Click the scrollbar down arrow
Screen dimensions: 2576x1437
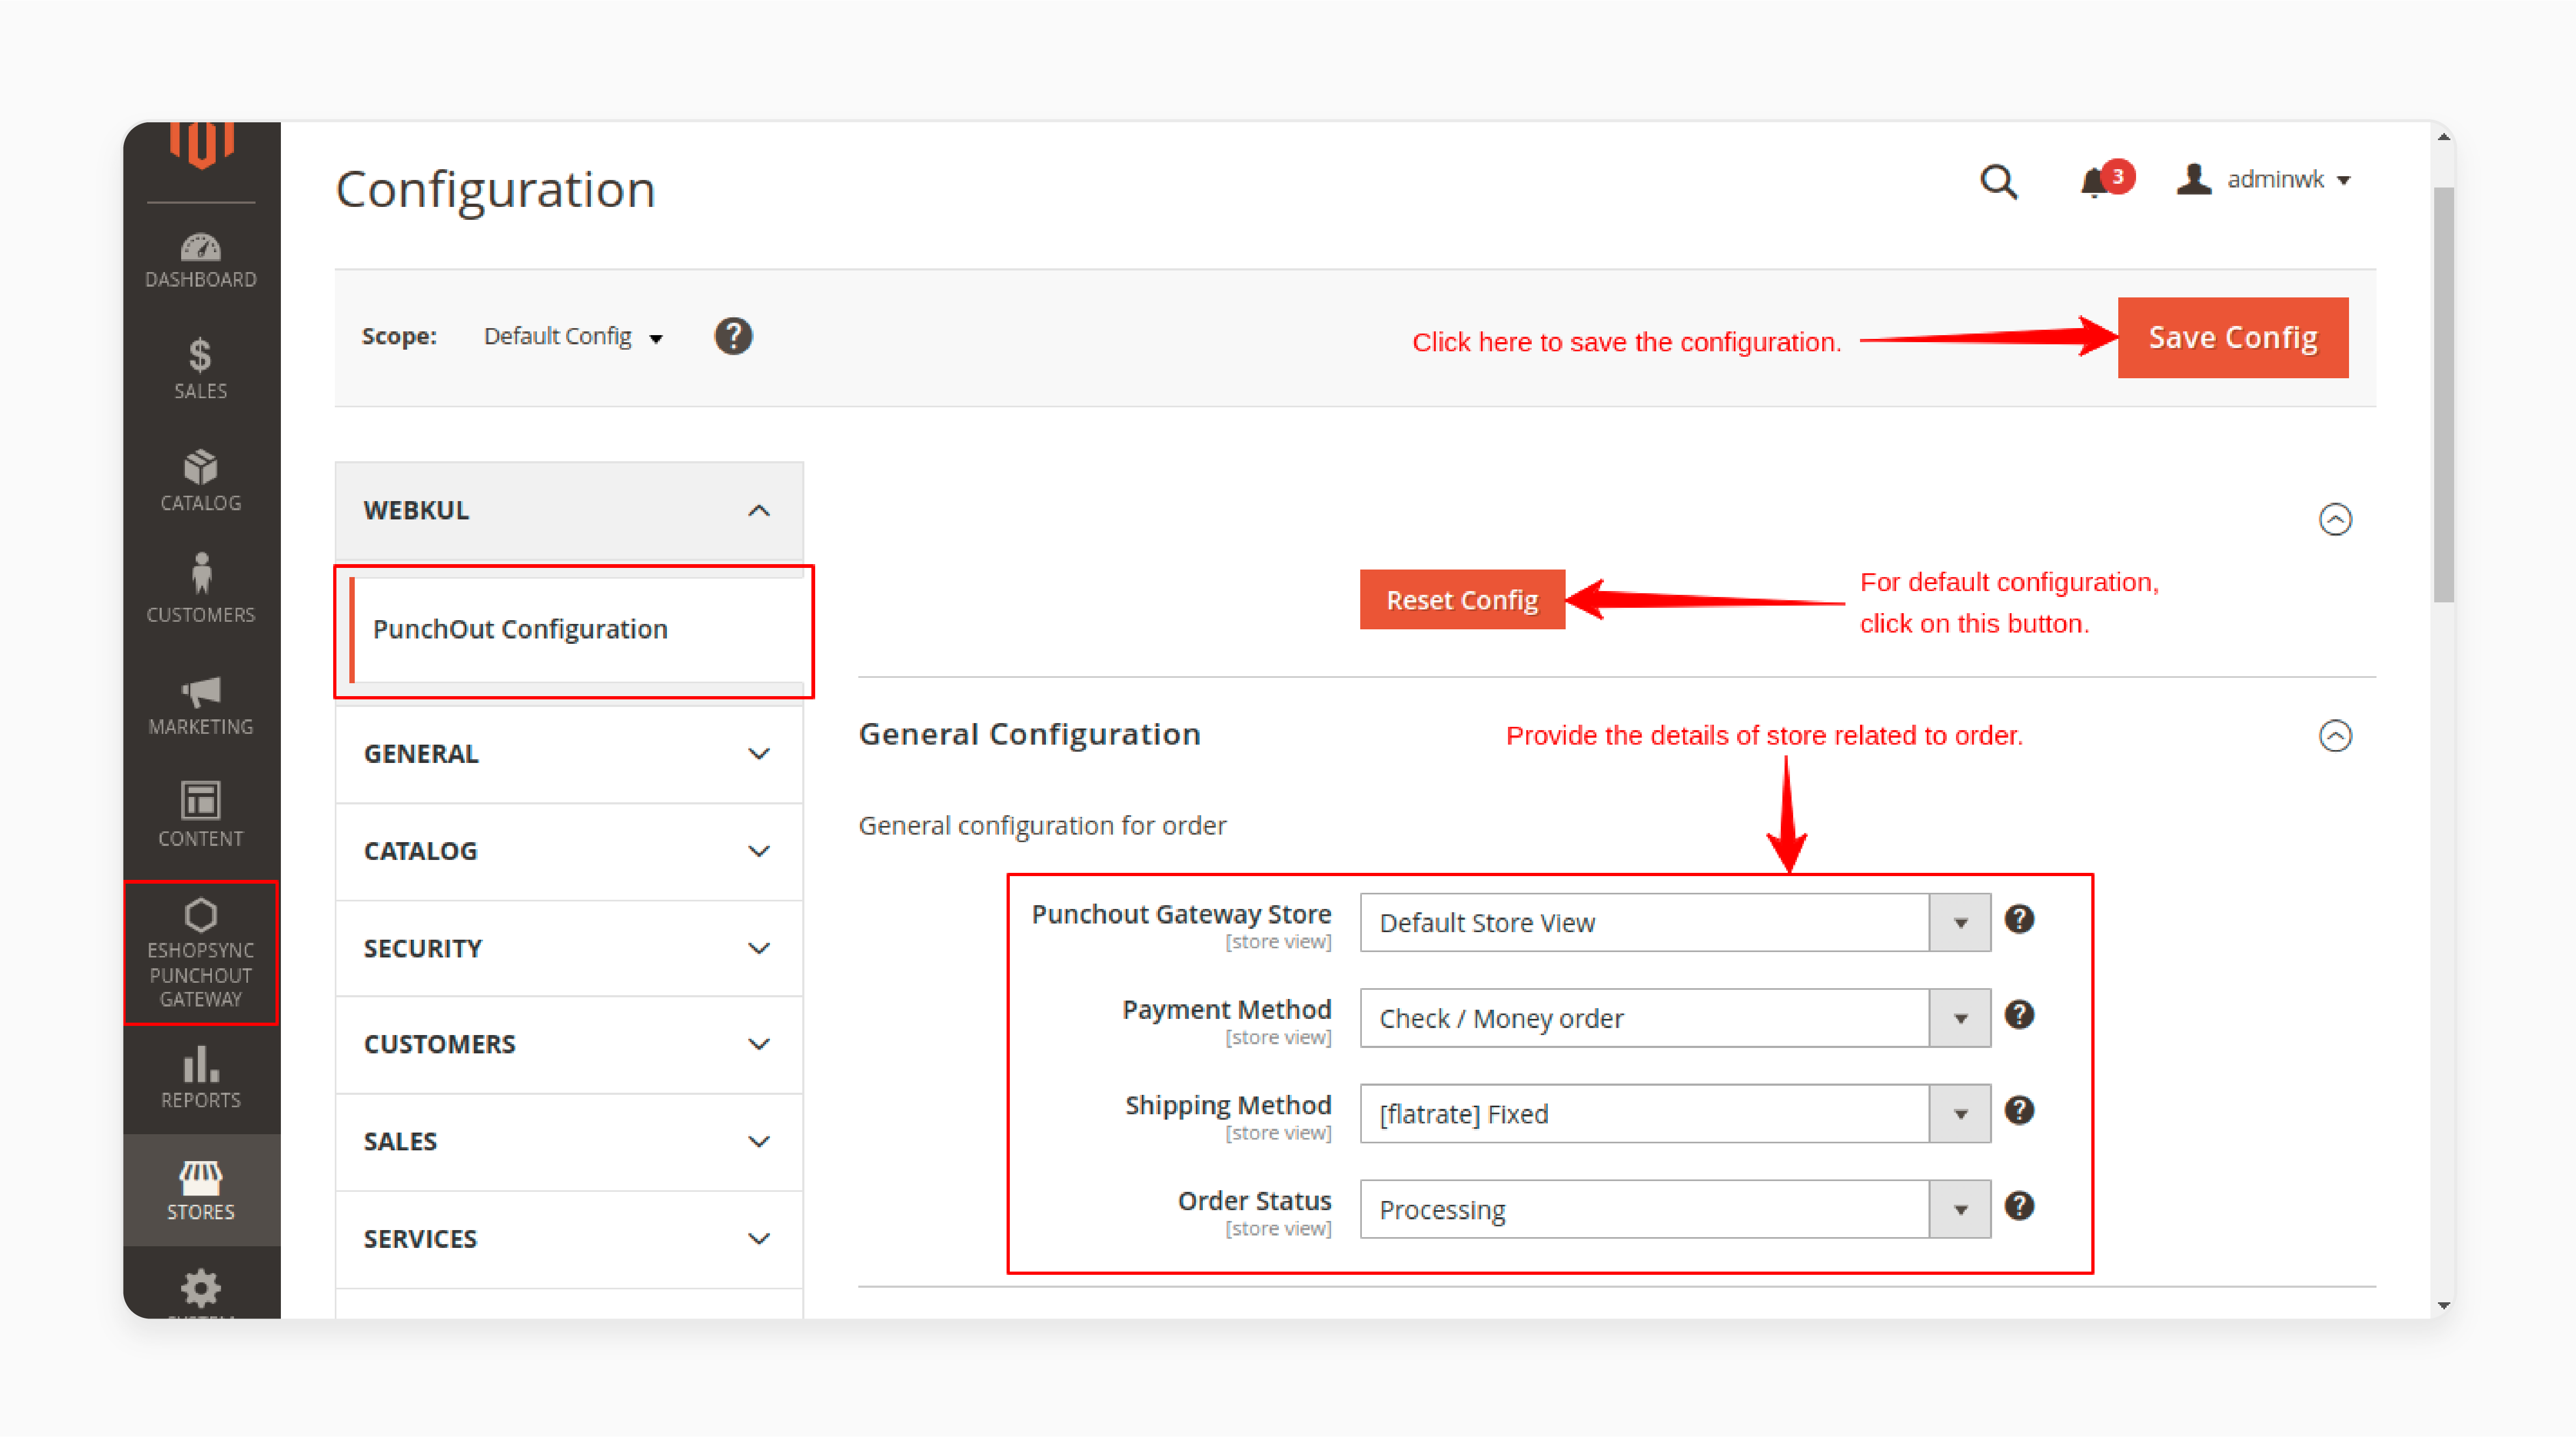[2443, 1305]
